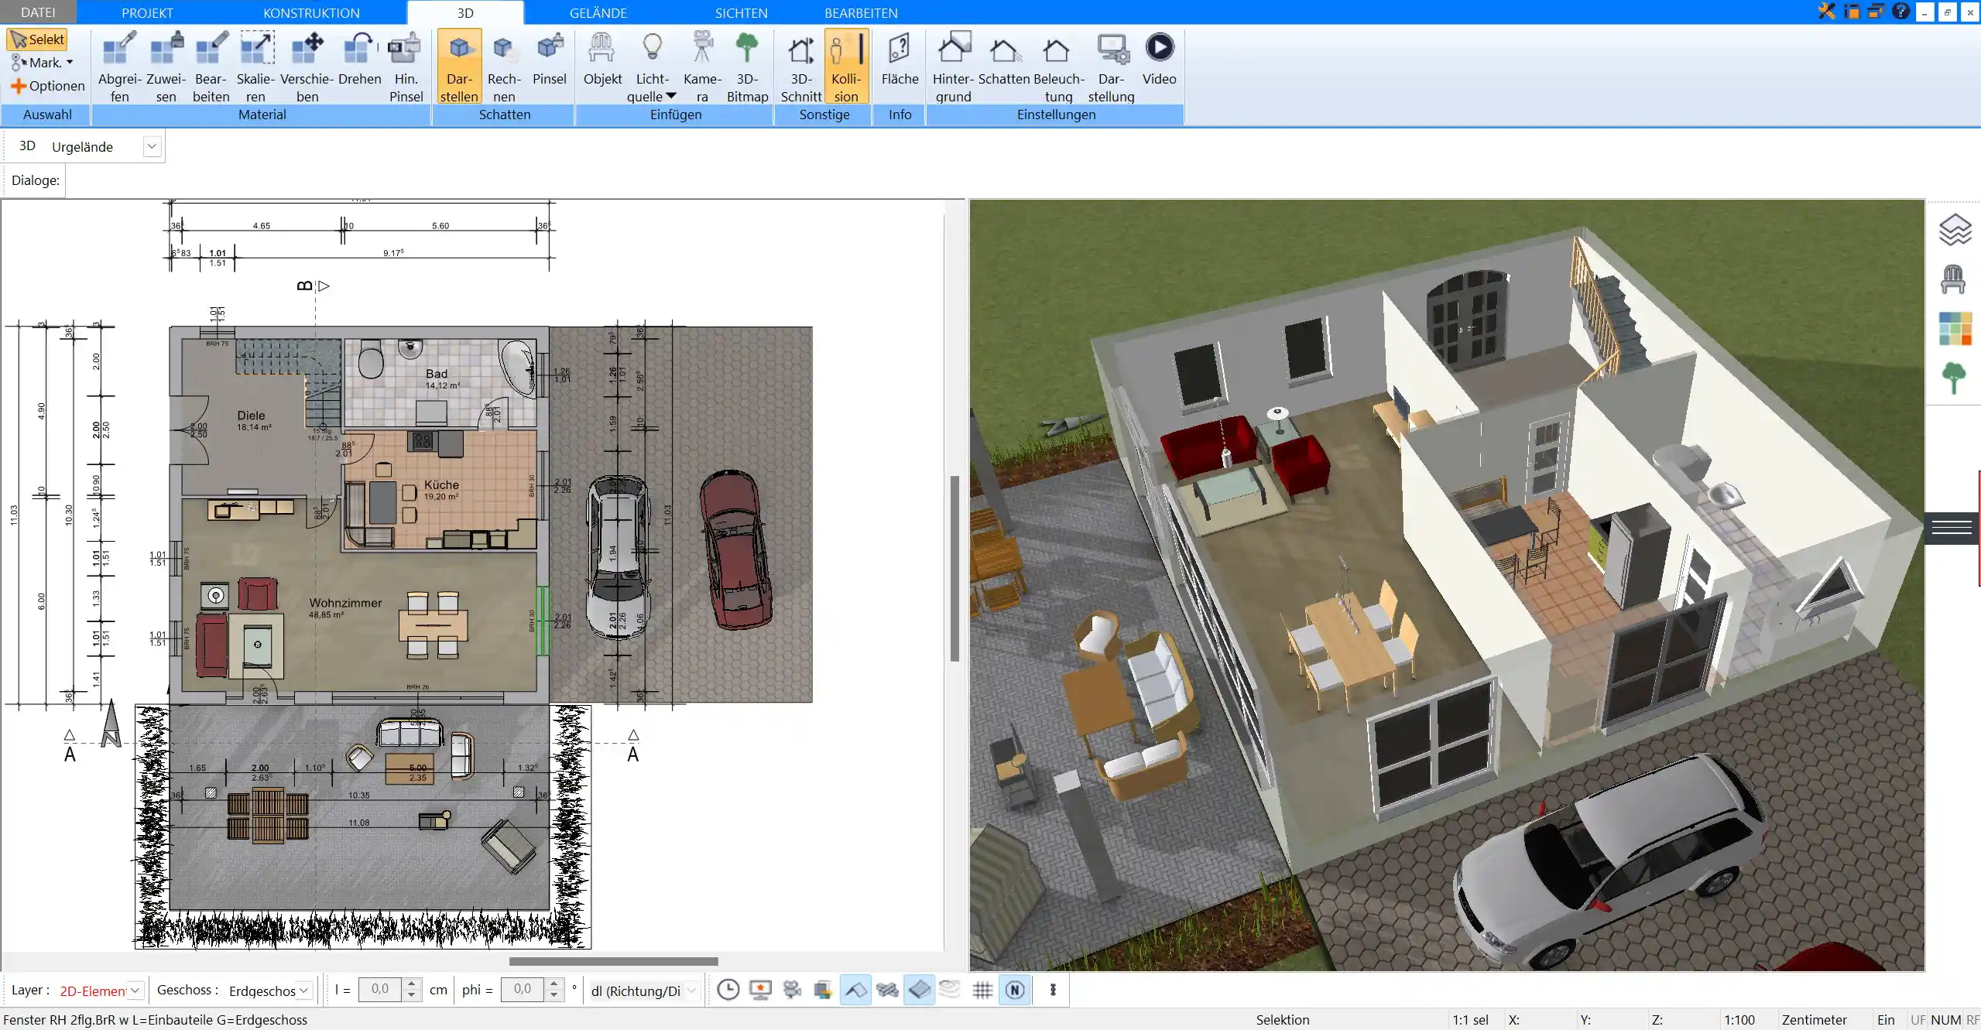Open the plants tree catalog icon
Image resolution: width=1981 pixels, height=1030 pixels.
point(1954,378)
